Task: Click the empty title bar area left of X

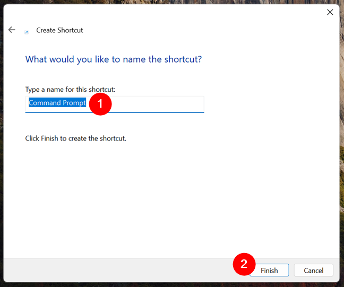Action: (176, 12)
